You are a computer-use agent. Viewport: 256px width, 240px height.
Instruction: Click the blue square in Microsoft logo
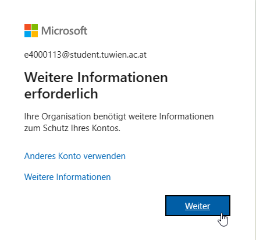27,34
